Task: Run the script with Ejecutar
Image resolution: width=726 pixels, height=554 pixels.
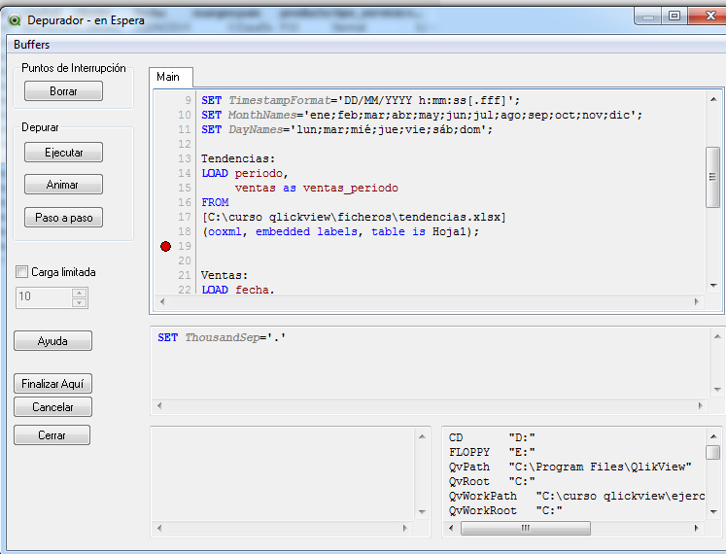Action: pyautogui.click(x=63, y=153)
